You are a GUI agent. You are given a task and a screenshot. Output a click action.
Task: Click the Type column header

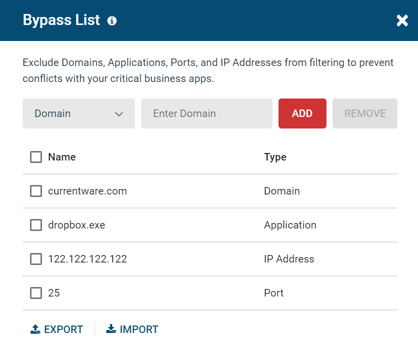275,156
